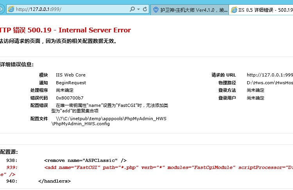Click the shield favicon on 护卫神 tab
Image resolution: width=293 pixels, height=190 pixels.
(156, 10)
